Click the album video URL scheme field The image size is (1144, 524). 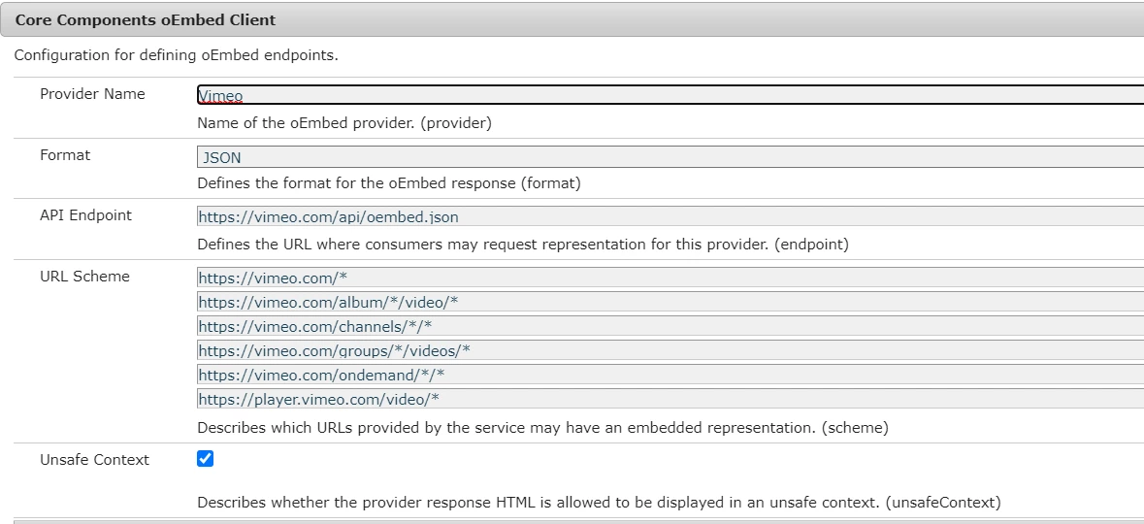[x=670, y=302]
